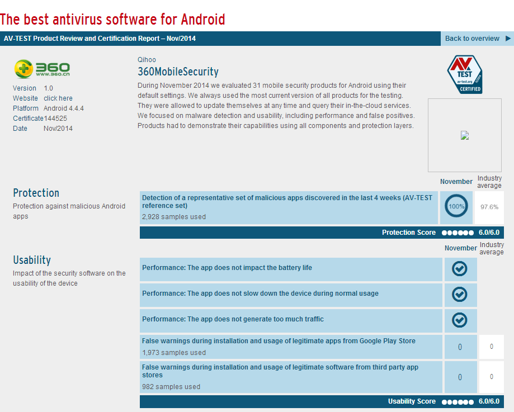The image size is (514, 412).
Task: Click Google Play Store false warnings November value
Action: 460,347
